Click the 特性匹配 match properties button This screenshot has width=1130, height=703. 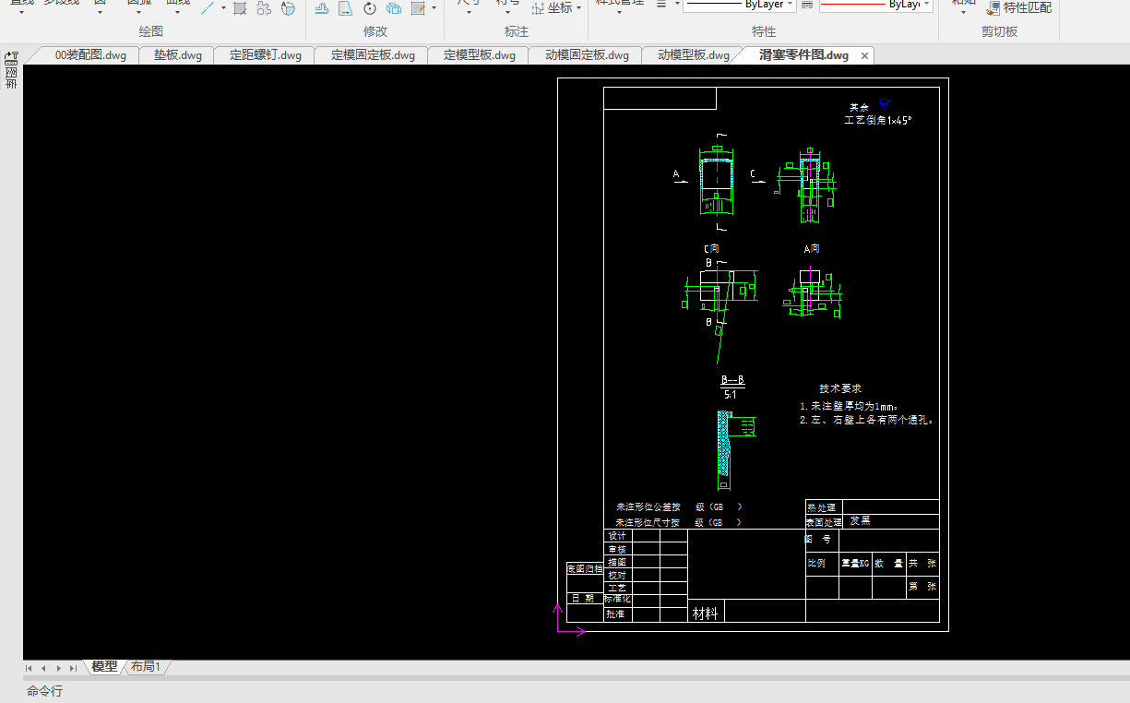(x=1018, y=8)
